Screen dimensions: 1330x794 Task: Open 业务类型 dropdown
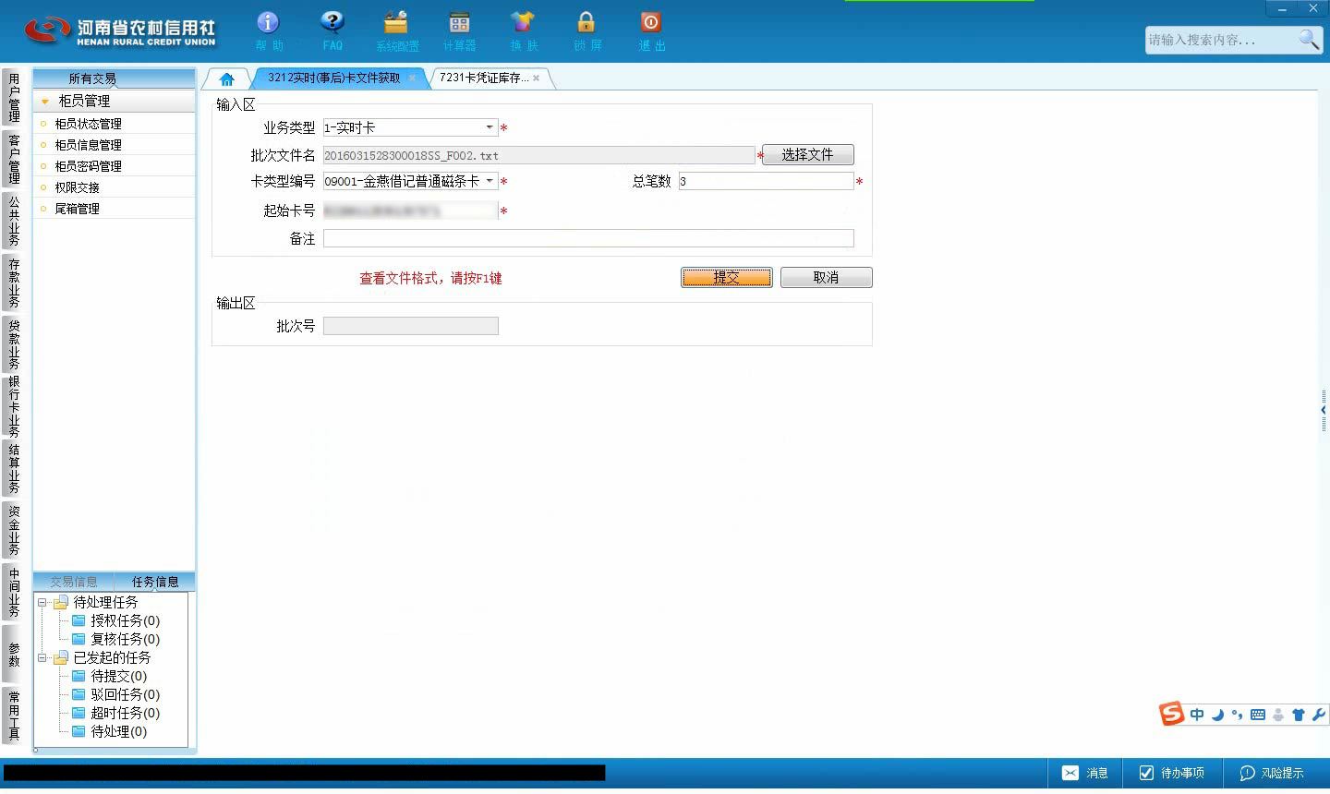(490, 127)
